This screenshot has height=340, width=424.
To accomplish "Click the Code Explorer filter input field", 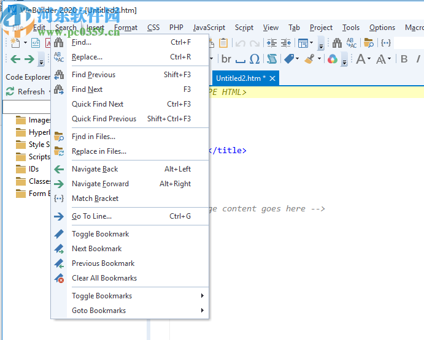I will [26, 107].
